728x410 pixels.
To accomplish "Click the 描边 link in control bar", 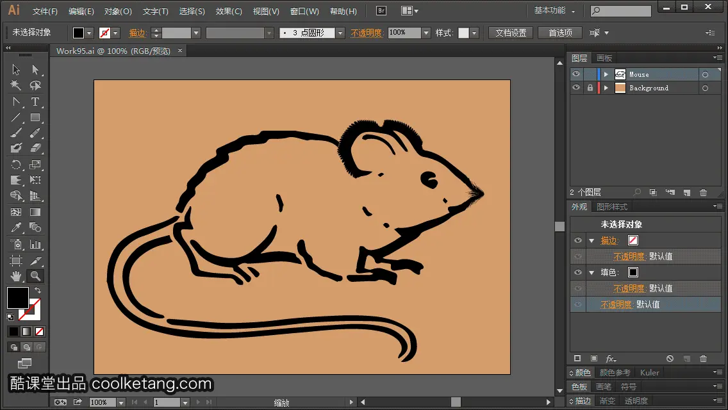I will click(x=137, y=33).
